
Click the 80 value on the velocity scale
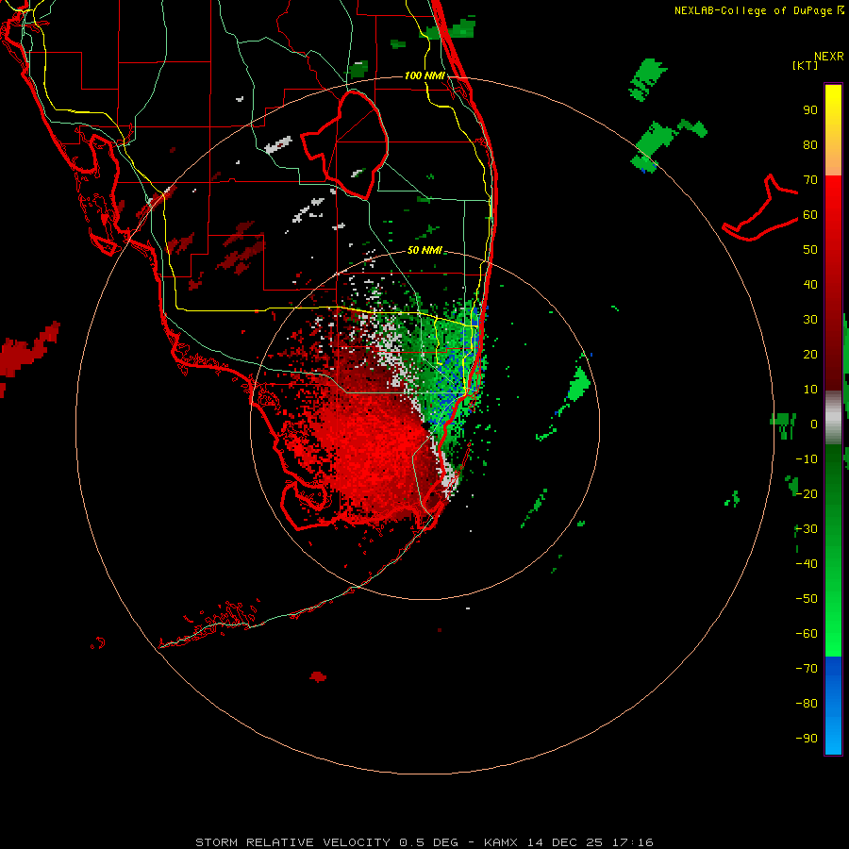(x=810, y=145)
